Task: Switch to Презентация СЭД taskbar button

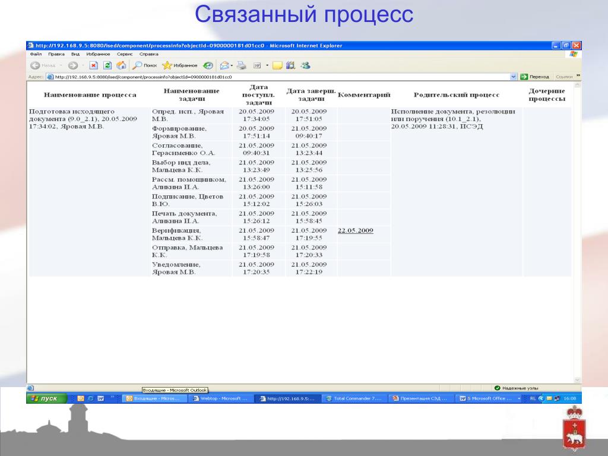Action: point(420,398)
